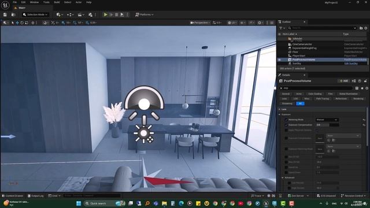Toggle the Exposure Compensation override checkbox
Viewport: 370px width, 208px height.
[x=286, y=125]
